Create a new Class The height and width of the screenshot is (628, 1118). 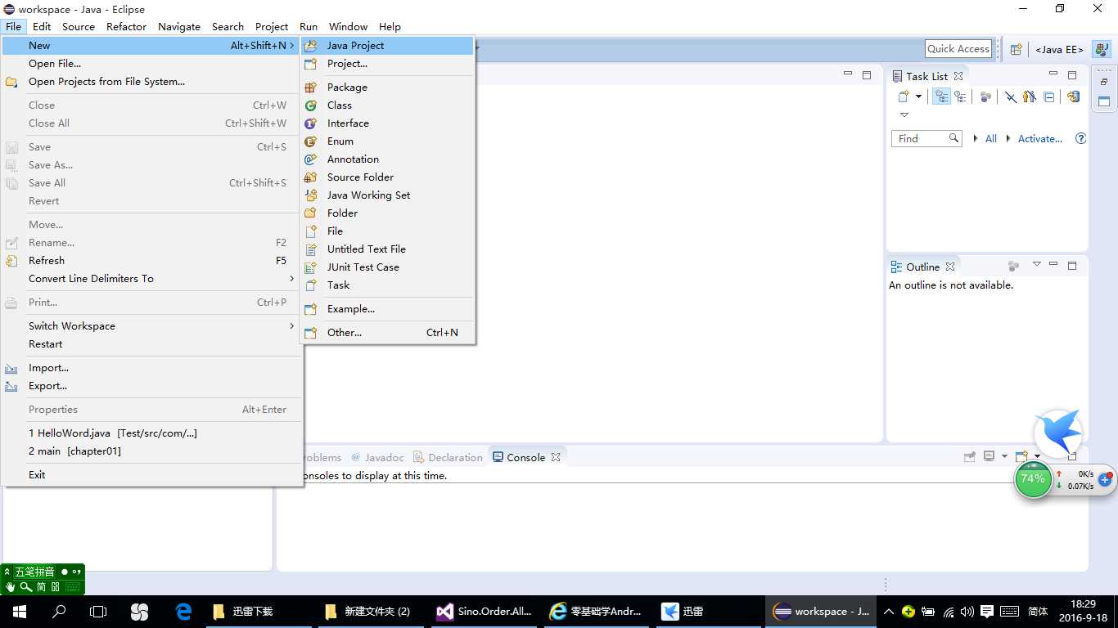click(387, 105)
